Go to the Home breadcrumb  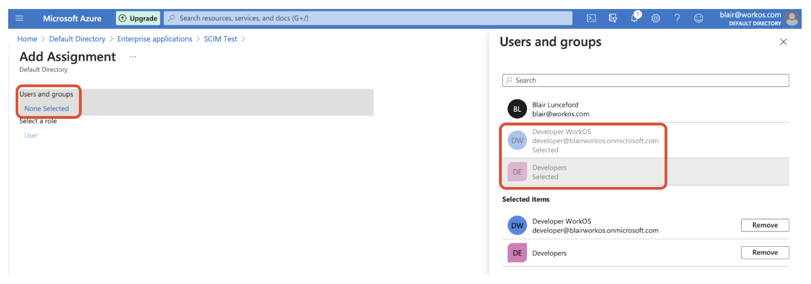click(x=27, y=39)
